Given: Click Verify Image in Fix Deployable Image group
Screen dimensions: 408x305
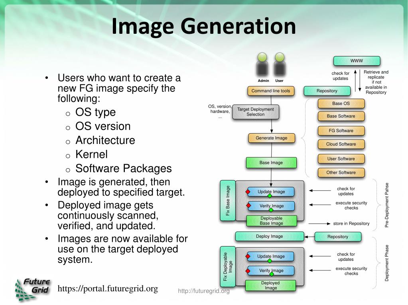Looking at the screenshot, I should pyautogui.click(x=271, y=271).
